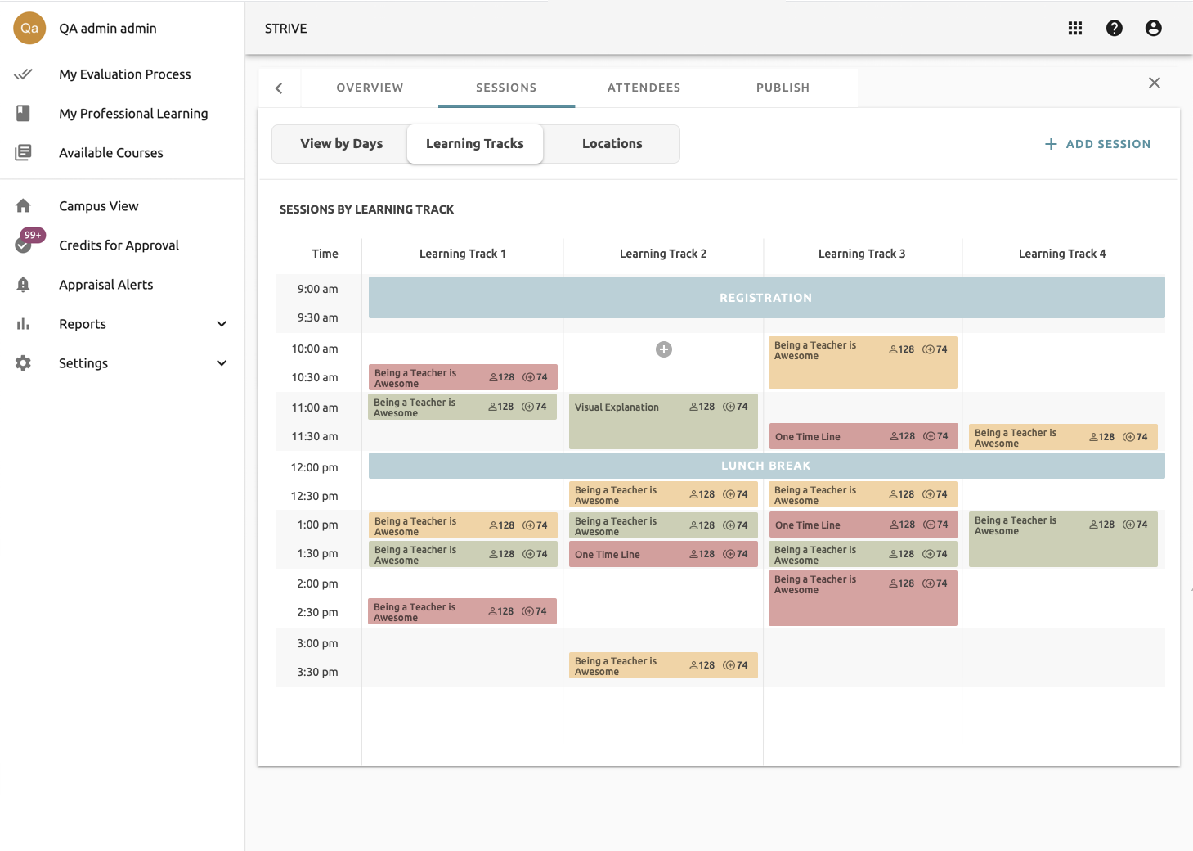Click the Qa user avatar
1193x851 pixels.
pyautogui.click(x=29, y=29)
